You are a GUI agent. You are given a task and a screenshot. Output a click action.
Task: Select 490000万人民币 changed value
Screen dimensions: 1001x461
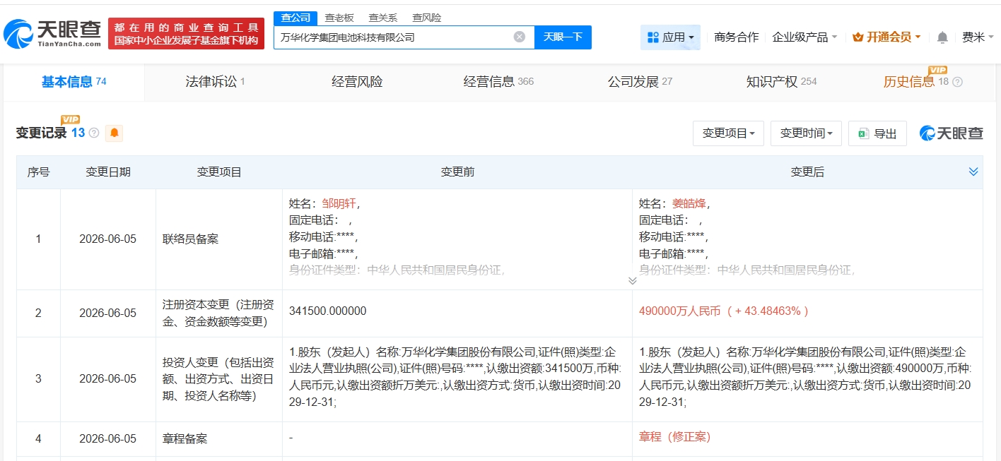coord(724,311)
